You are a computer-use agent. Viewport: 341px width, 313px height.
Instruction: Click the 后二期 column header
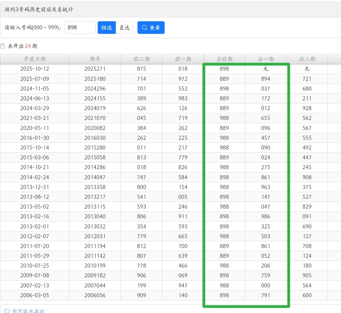[x=307, y=59]
